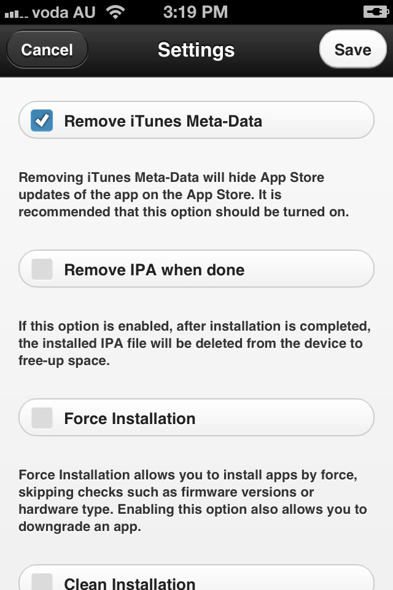393x590 pixels.
Task: Enable the Remove IPA when done checkbox
Action: (42, 269)
